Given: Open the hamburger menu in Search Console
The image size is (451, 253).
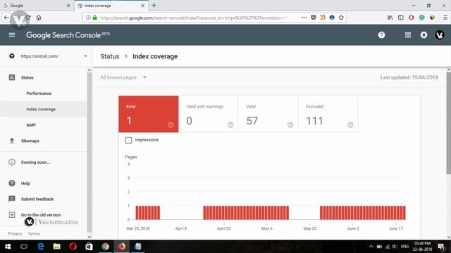Looking at the screenshot, I should 12,35.
